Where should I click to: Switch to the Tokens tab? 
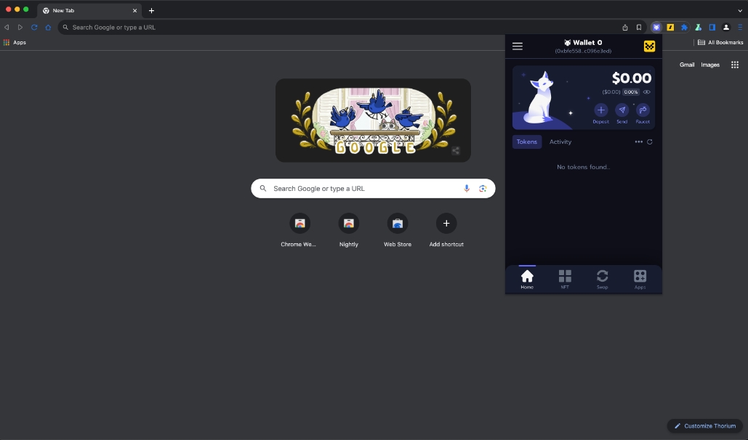coord(526,142)
